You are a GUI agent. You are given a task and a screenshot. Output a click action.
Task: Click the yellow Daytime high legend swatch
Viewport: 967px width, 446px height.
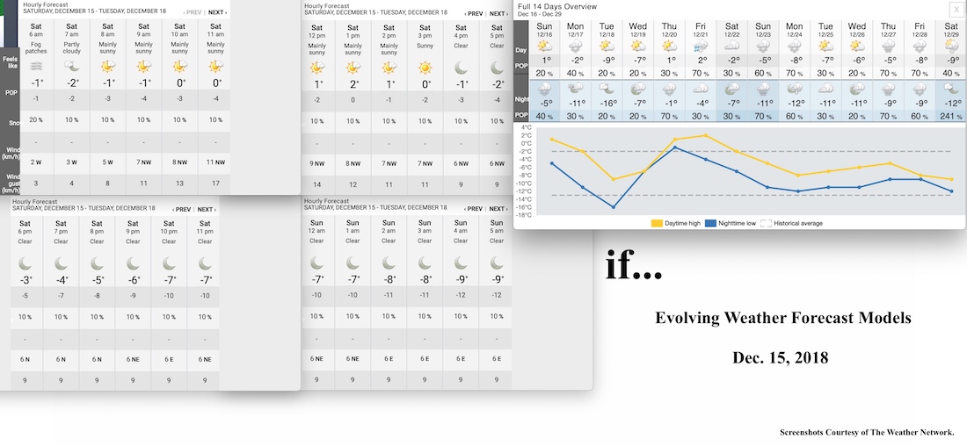[657, 223]
